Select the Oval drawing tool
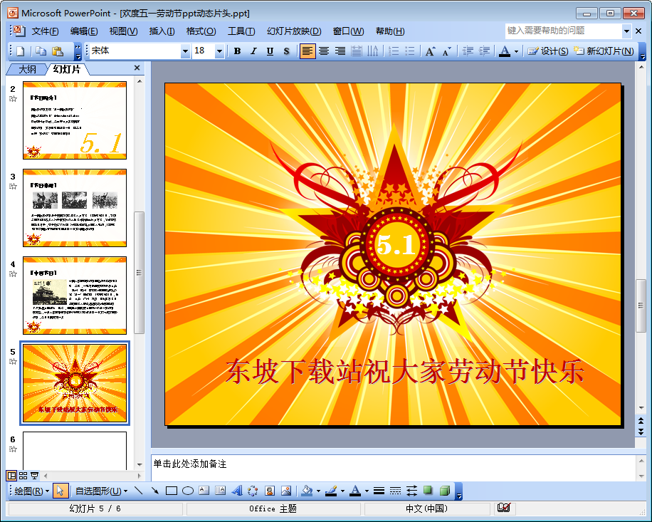Viewport: 652px width, 522px height. coord(188,491)
